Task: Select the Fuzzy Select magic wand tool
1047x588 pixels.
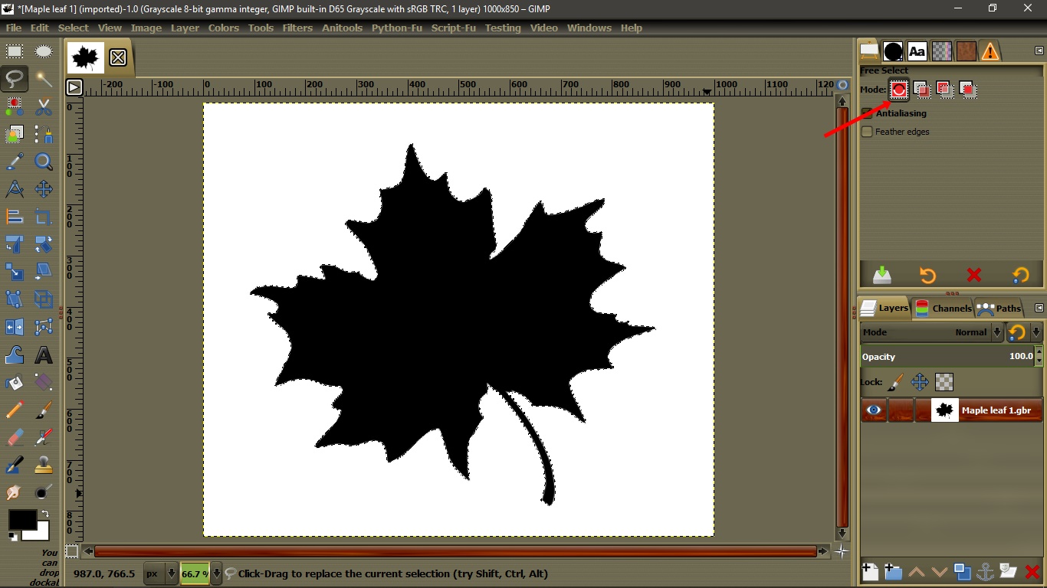Action: 44,79
